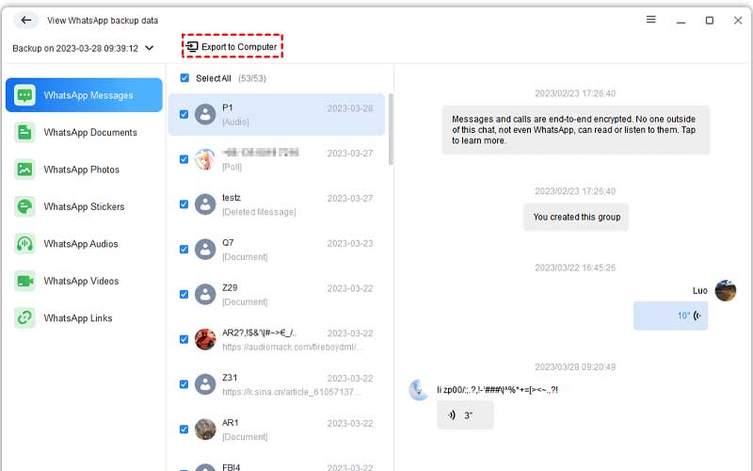Click the end-to-end encrypted notice message
Viewport: 753px width, 471px height.
point(575,130)
